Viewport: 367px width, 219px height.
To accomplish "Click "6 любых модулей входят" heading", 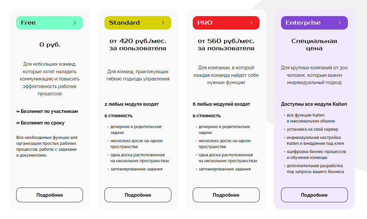I will tap(221, 104).
